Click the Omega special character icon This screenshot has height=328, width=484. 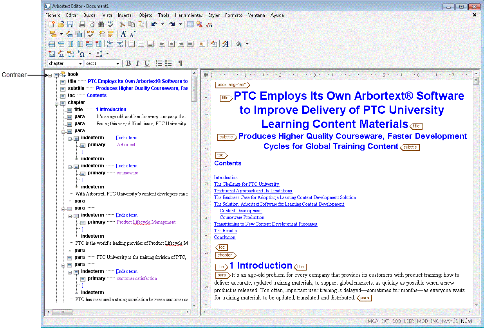click(82, 54)
